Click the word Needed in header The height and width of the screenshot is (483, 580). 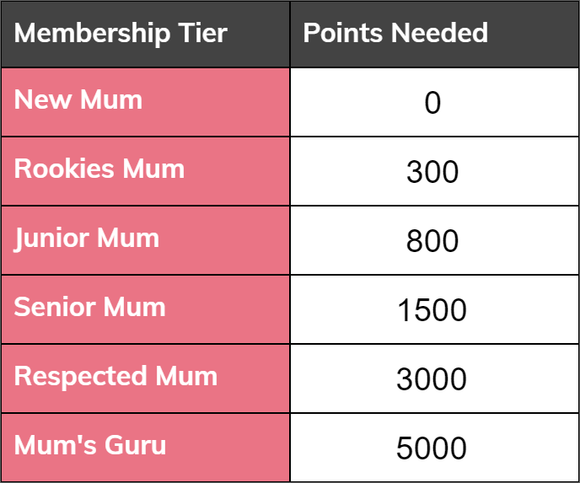click(x=439, y=33)
